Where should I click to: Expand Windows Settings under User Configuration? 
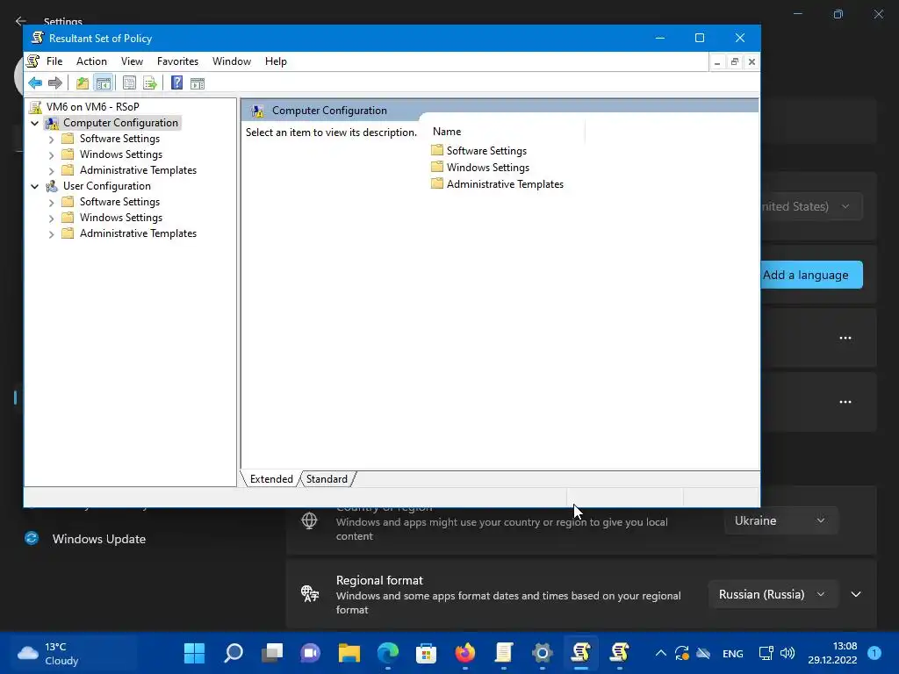[x=51, y=218]
